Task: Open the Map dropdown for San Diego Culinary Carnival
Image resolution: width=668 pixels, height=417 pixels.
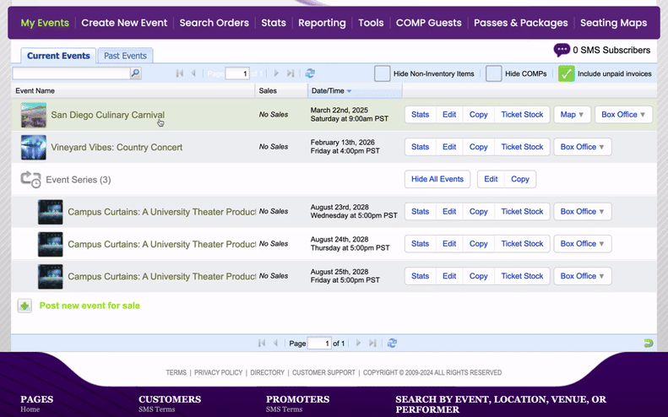Action: tap(572, 115)
